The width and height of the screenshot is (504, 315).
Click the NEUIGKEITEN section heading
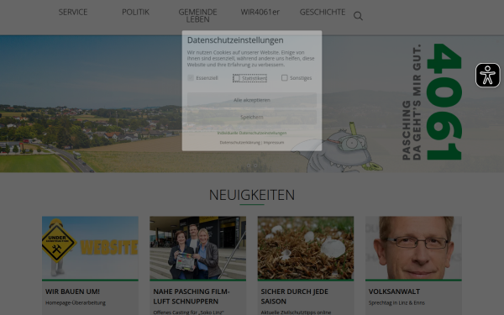(252, 195)
